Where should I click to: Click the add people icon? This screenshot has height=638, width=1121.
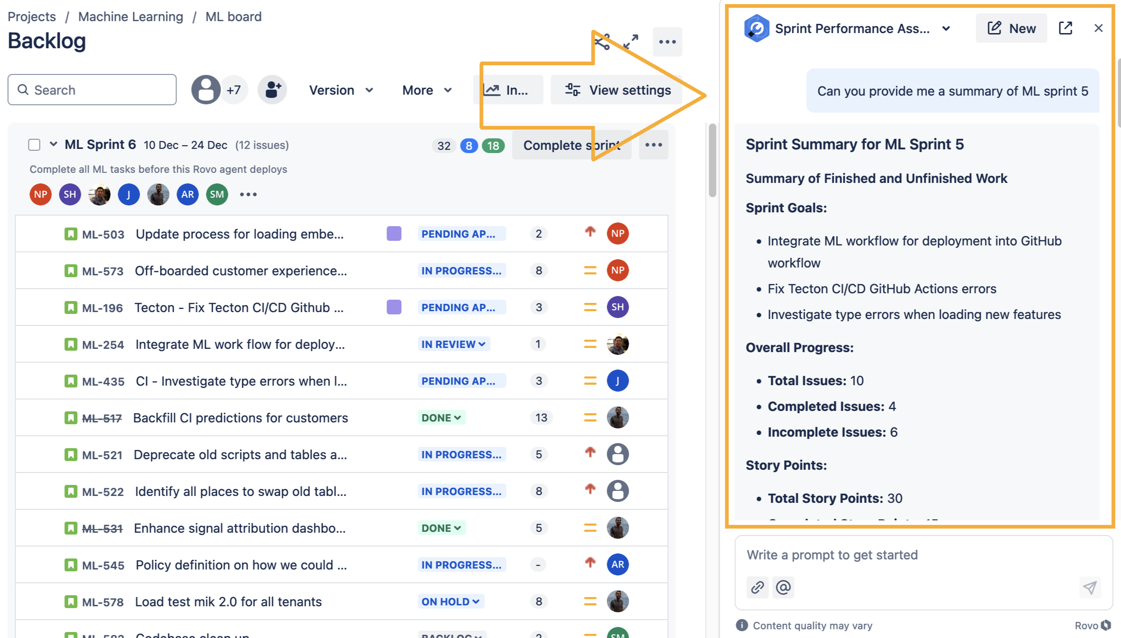click(x=272, y=90)
